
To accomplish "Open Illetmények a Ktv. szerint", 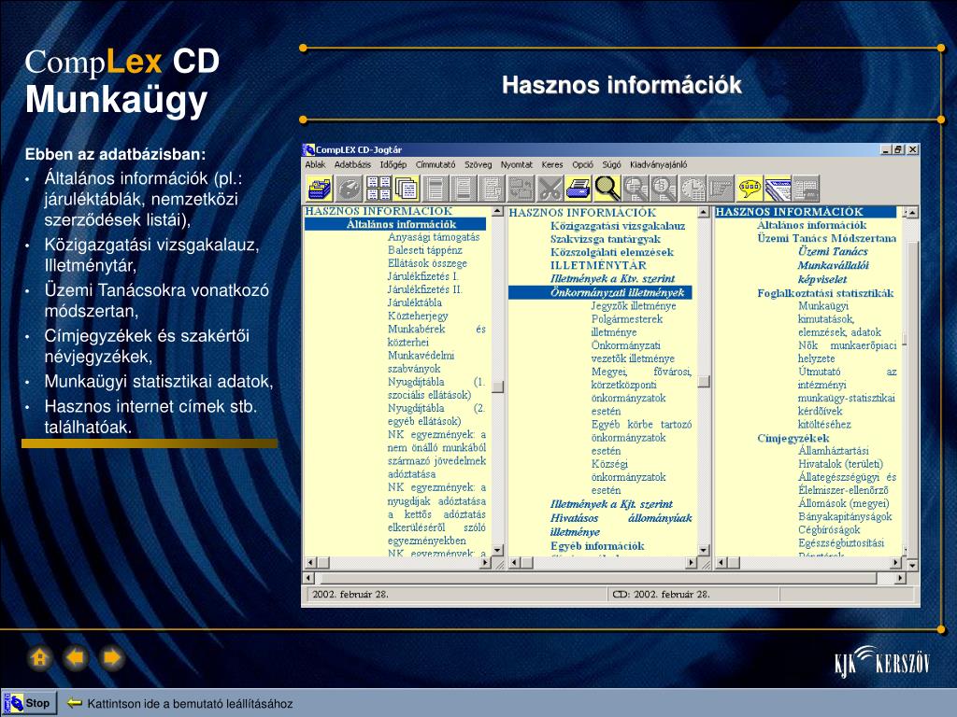I will tap(612, 278).
